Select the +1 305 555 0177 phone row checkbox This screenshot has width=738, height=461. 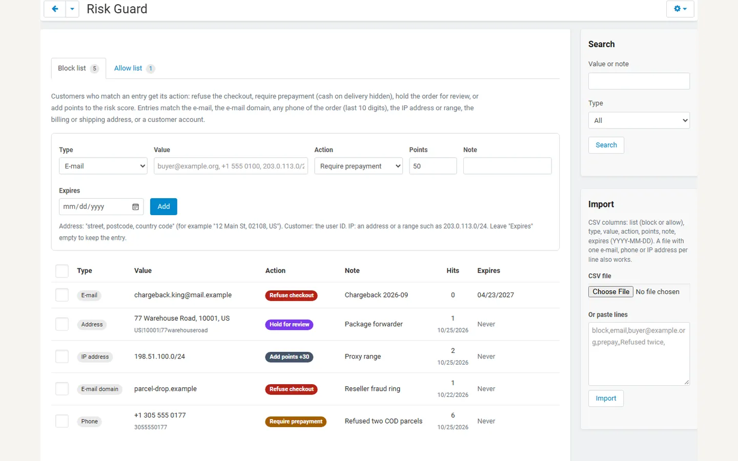coord(62,421)
